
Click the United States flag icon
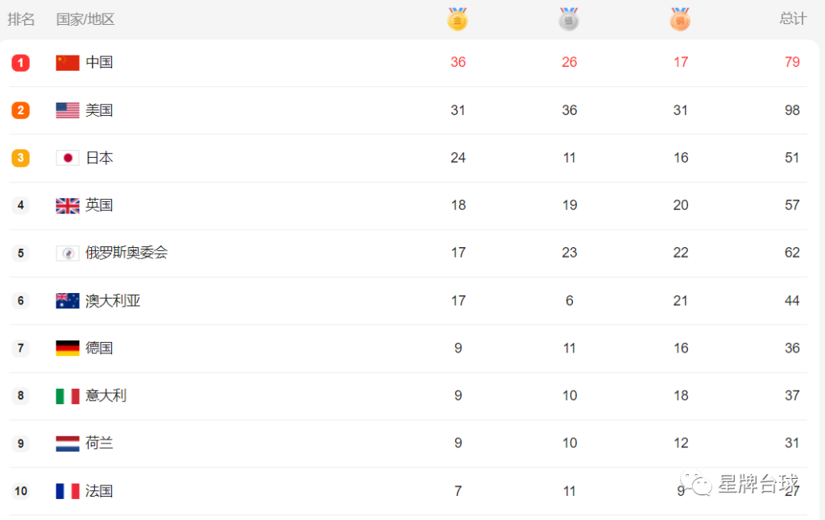68,110
